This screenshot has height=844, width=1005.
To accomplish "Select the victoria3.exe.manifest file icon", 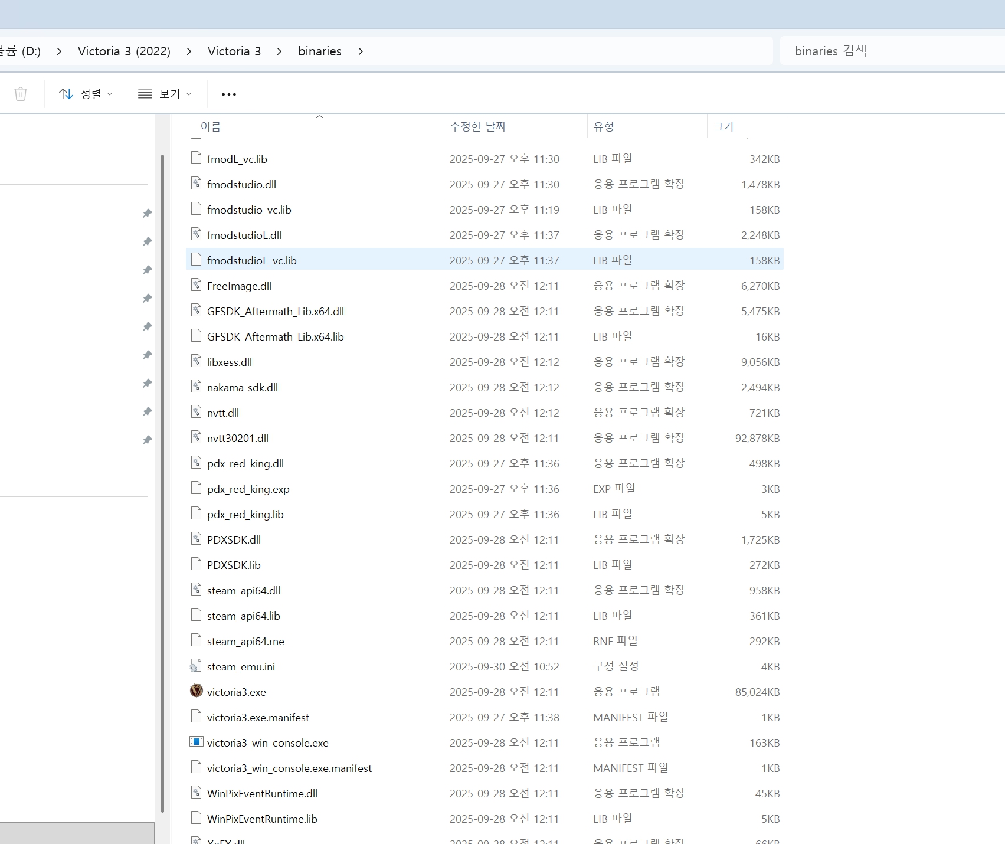I will (196, 717).
